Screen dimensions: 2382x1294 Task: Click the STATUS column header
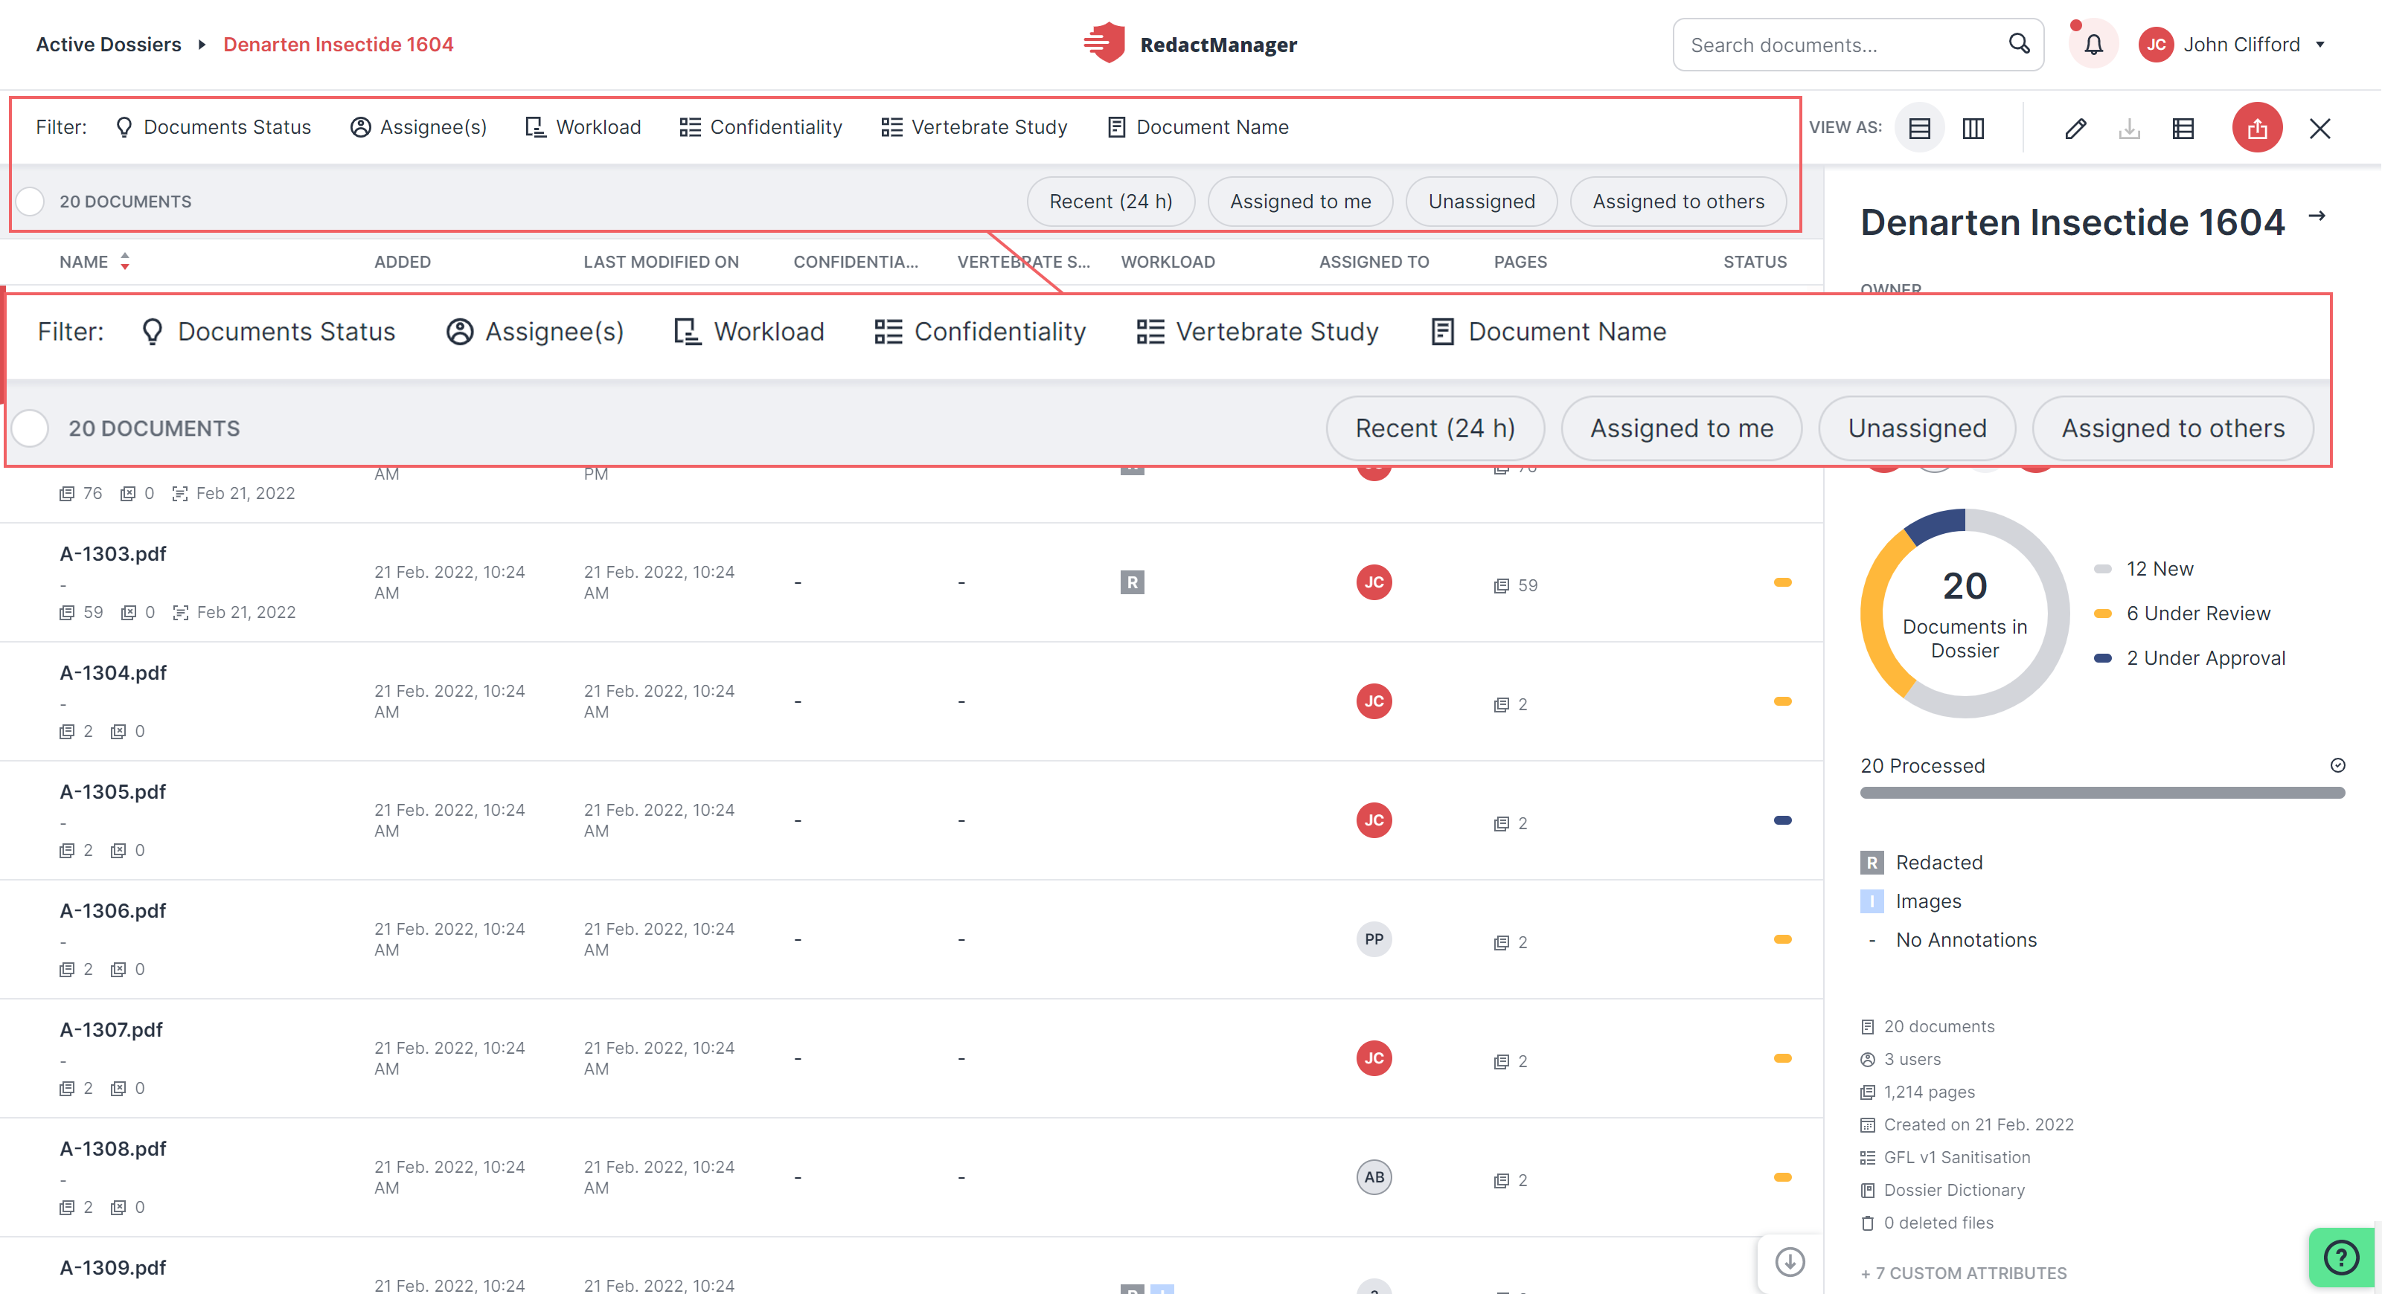(1755, 262)
